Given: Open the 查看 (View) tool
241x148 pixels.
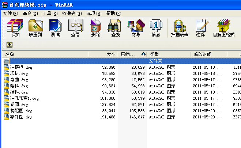Looking at the screenshot, I should click(75, 28).
